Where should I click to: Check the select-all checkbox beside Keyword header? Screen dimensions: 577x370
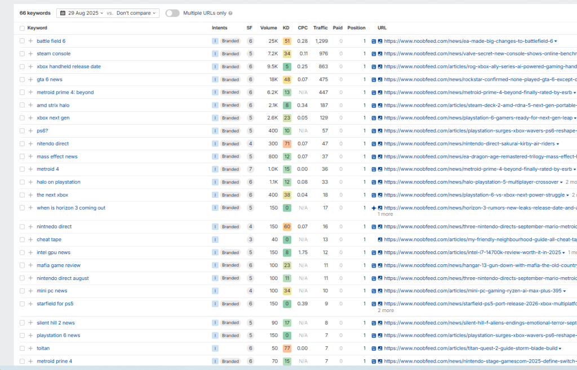22,28
